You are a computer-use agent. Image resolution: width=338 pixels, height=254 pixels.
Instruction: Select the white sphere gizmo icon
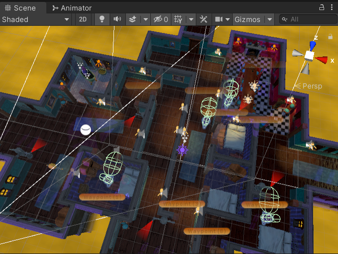coord(86,130)
